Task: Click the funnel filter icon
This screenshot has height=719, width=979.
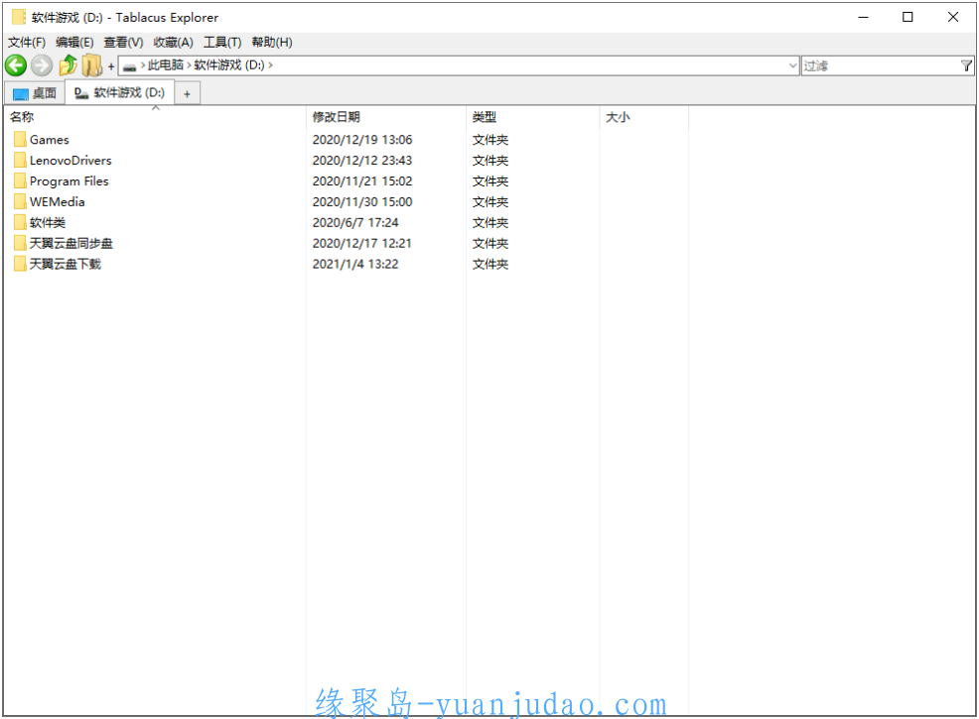Action: (x=966, y=65)
